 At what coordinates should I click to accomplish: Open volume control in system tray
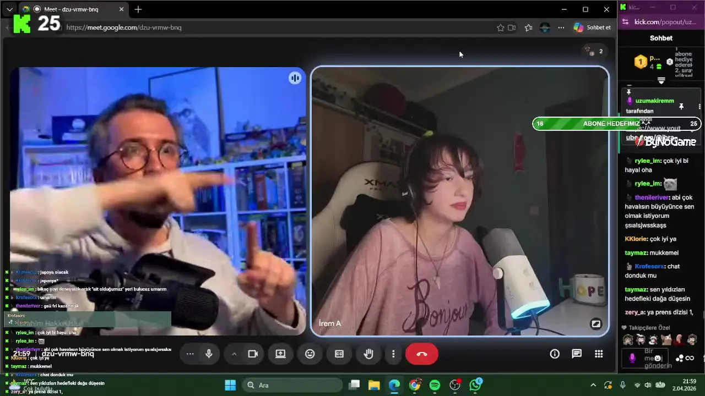[x=648, y=385]
